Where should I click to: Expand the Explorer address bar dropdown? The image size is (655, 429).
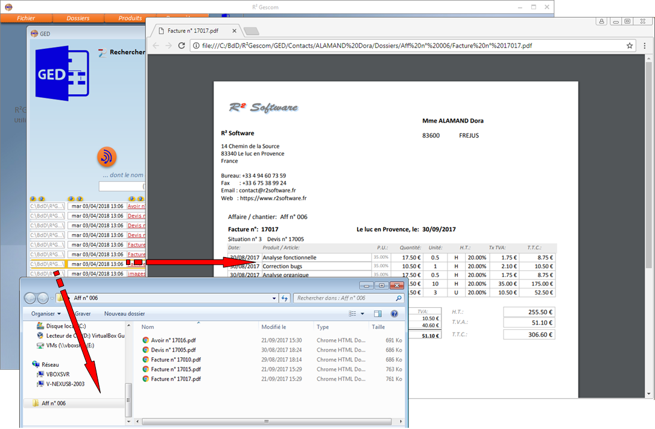pos(274,298)
